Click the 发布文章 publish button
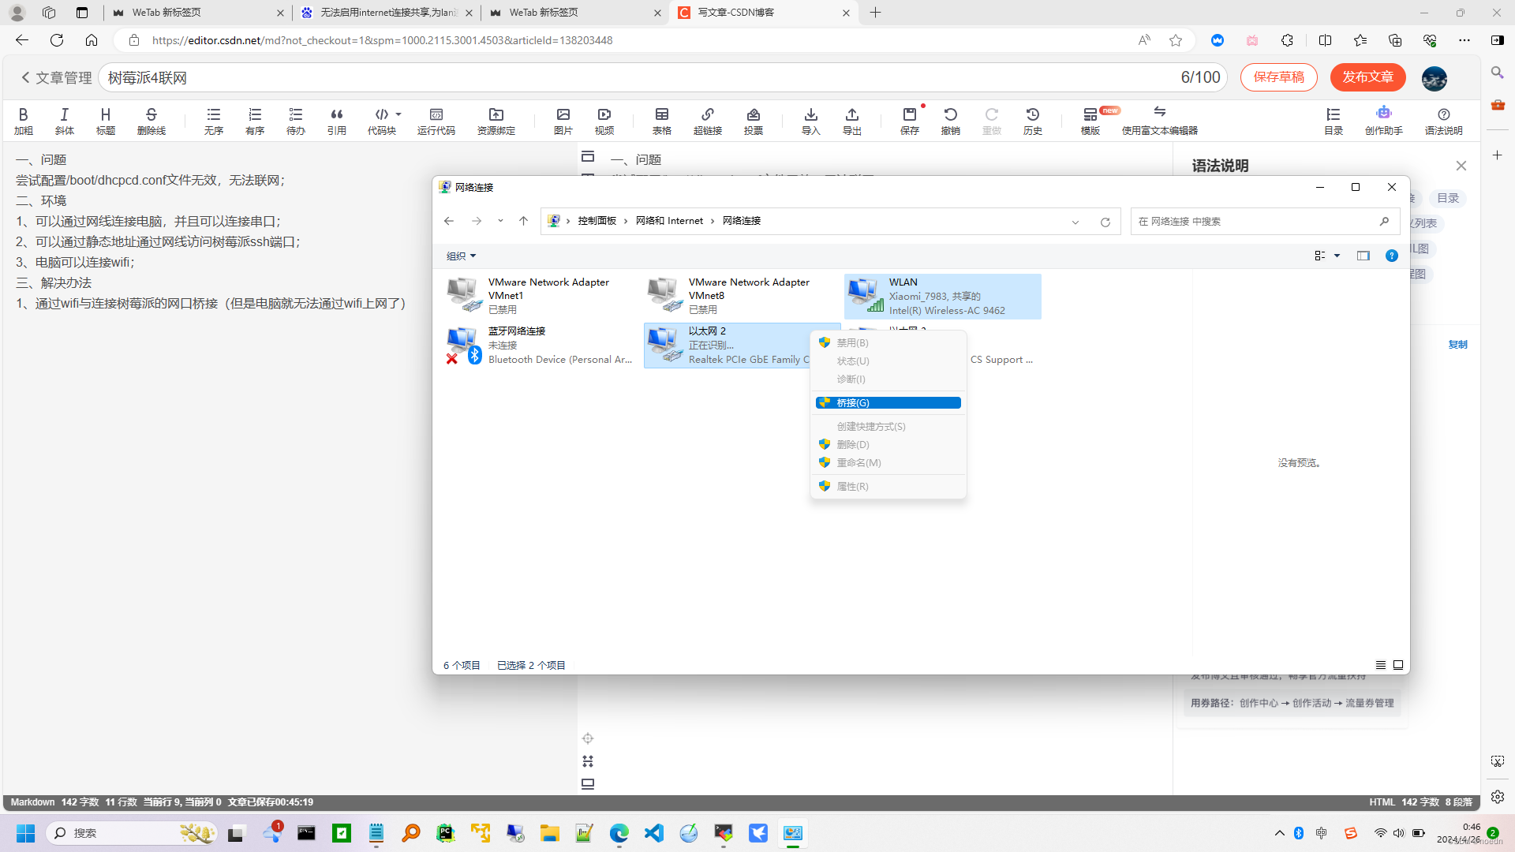The image size is (1515, 852). pos(1368,77)
